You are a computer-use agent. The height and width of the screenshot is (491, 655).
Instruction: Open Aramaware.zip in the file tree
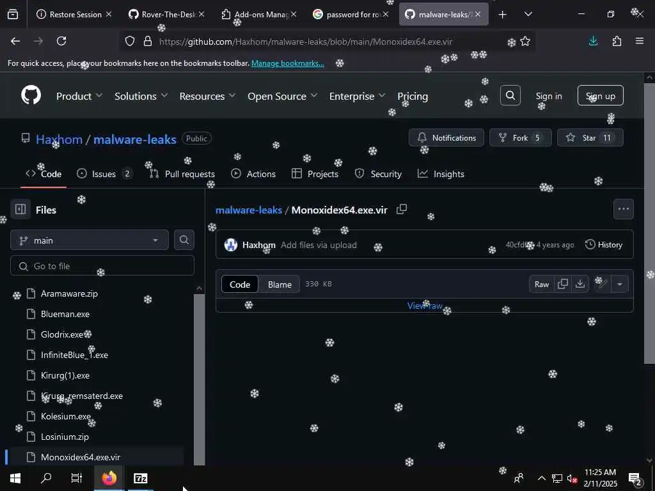[x=69, y=293]
